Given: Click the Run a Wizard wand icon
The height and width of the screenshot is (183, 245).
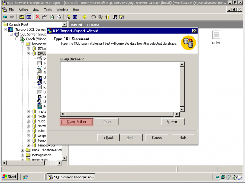Looking at the screenshot, I should (x=94, y=17).
